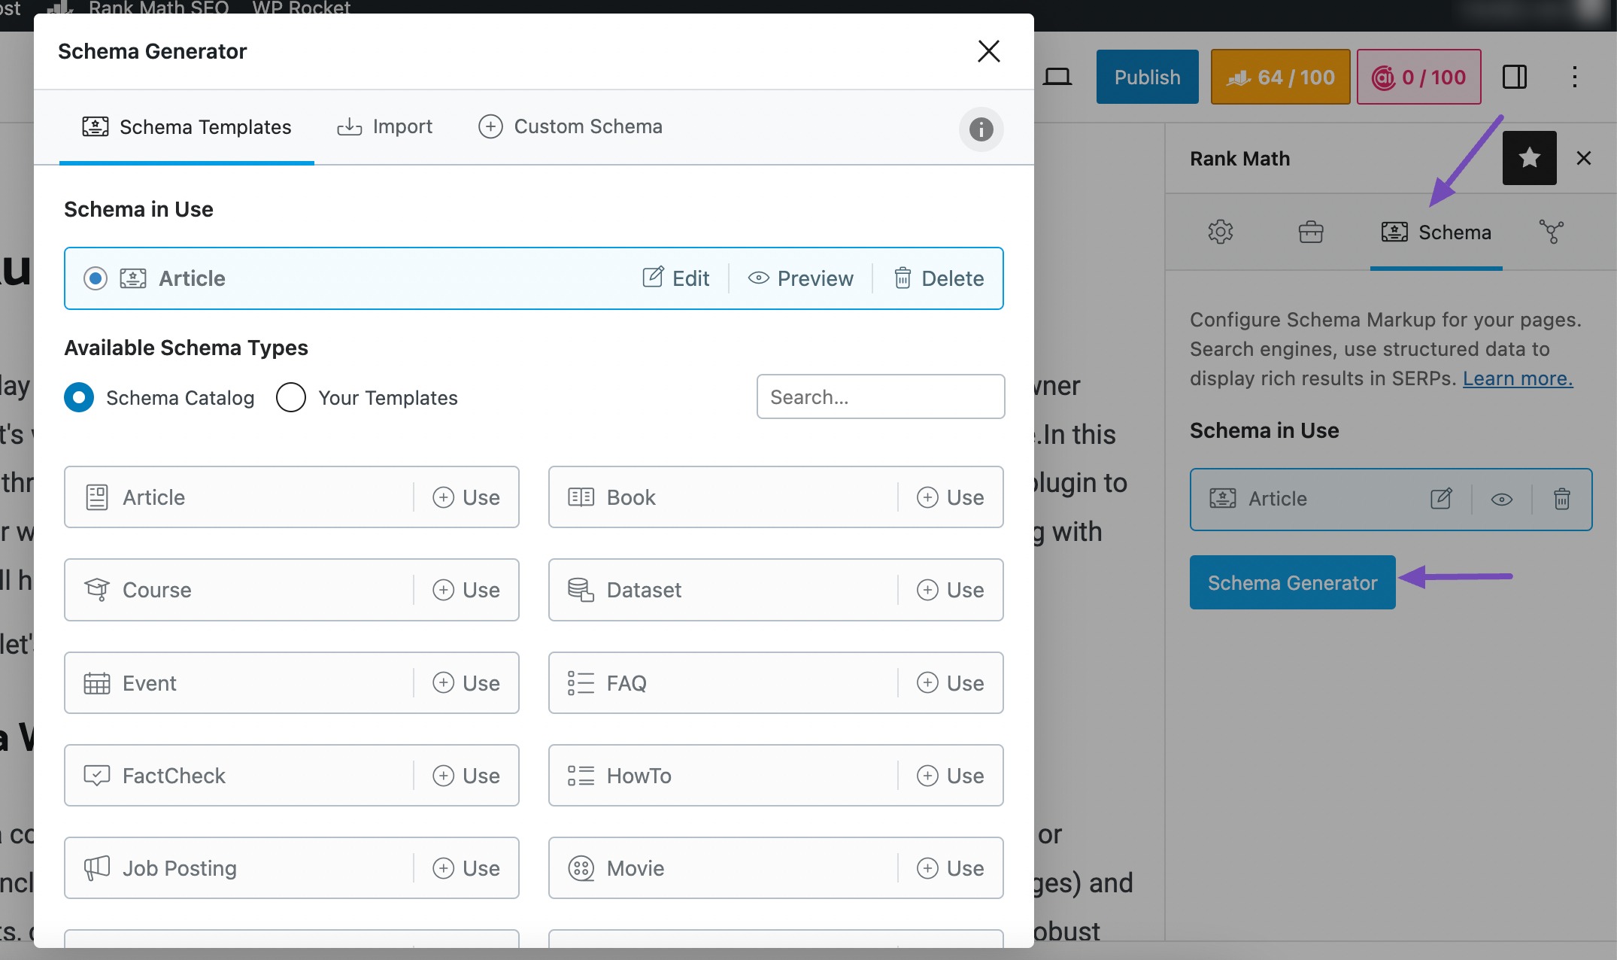Close the Schema Generator dialog
Image resolution: width=1617 pixels, height=960 pixels.
tap(988, 51)
